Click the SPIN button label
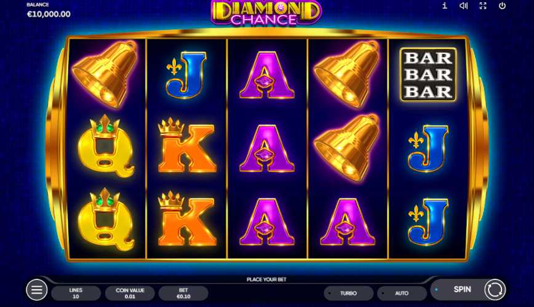This screenshot has height=307, width=534. click(x=462, y=289)
